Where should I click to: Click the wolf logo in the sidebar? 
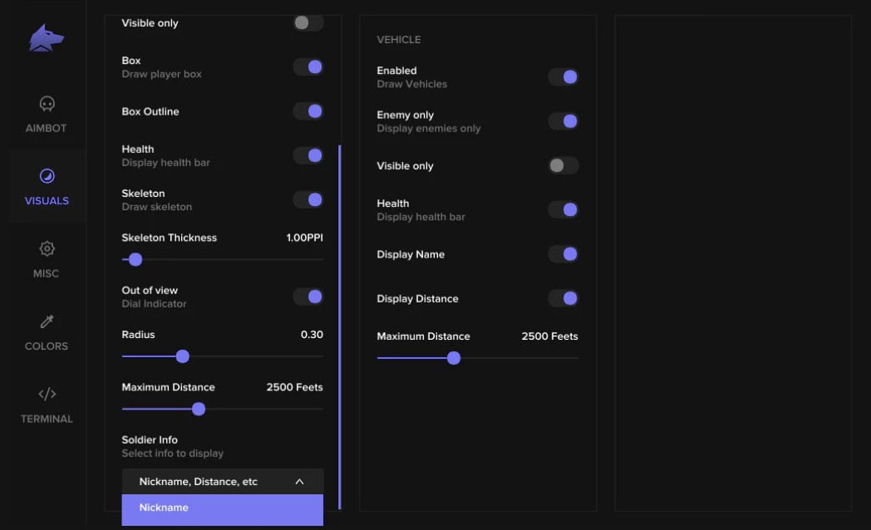47,38
